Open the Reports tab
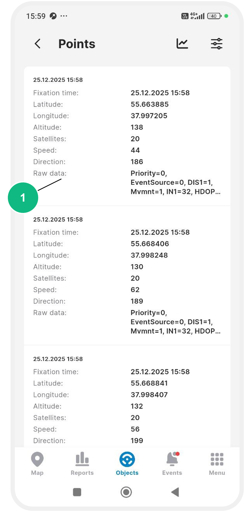This screenshot has height=512, width=245. click(82, 464)
